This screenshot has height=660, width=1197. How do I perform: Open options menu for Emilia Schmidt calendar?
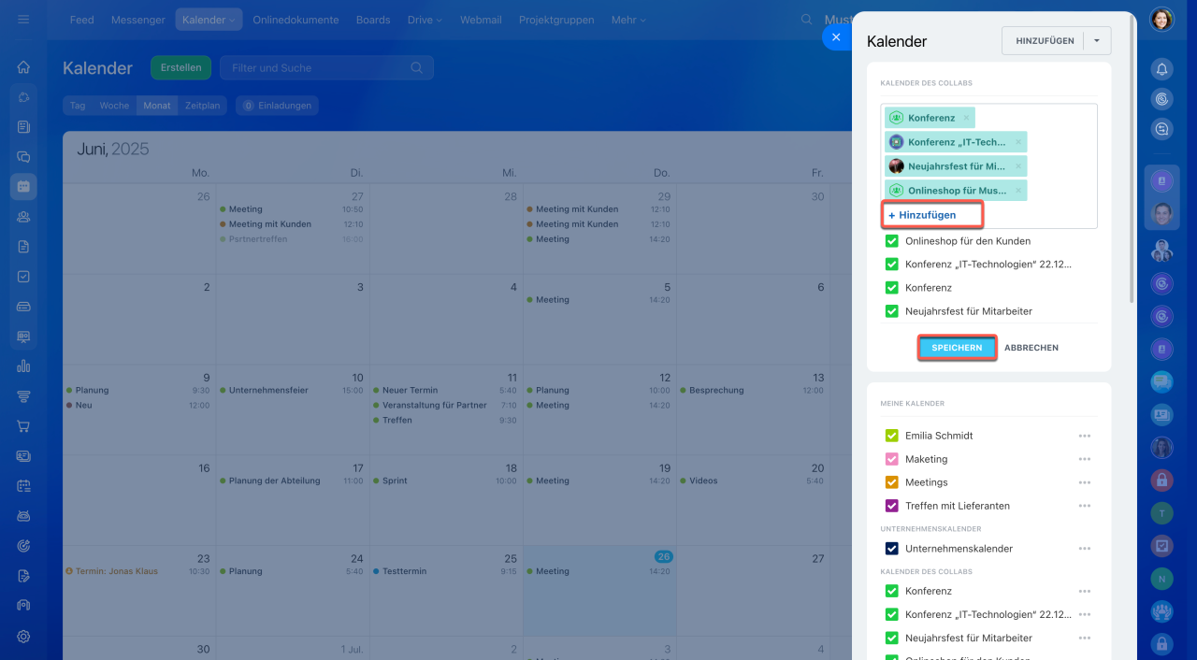[x=1085, y=436]
